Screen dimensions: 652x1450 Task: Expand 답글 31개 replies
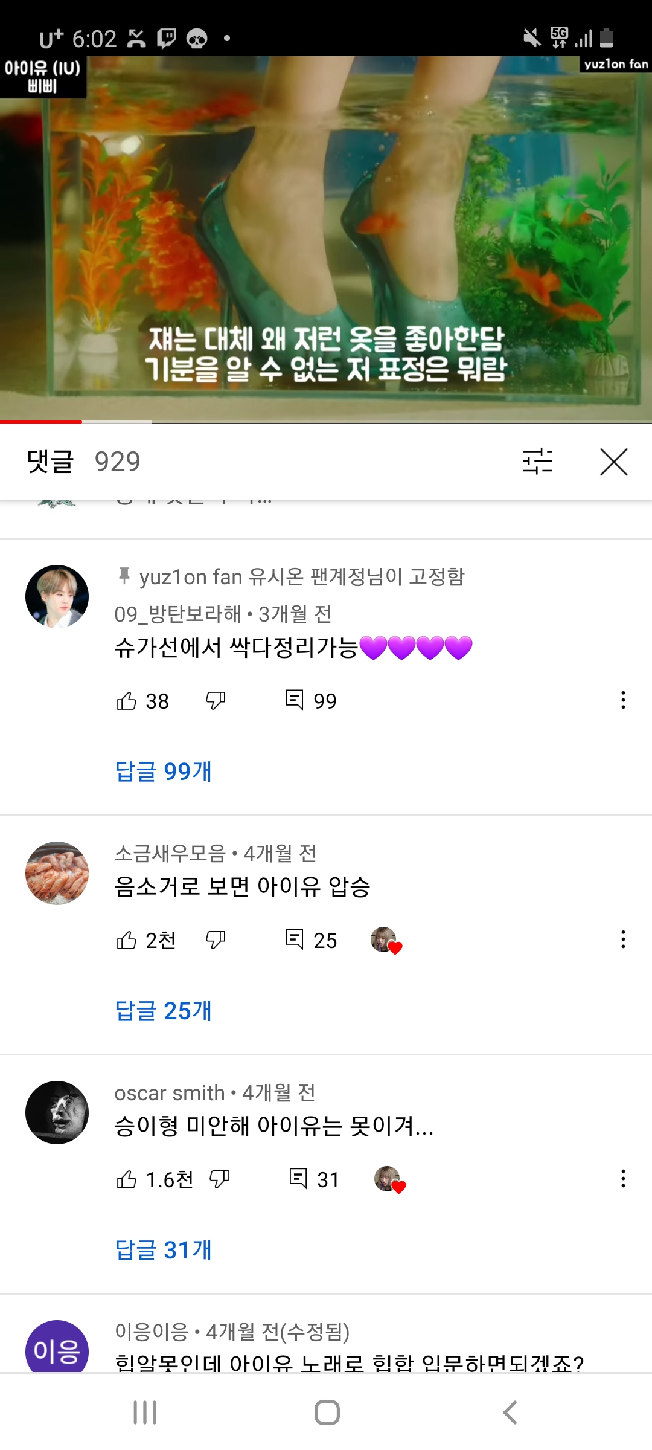tap(164, 1250)
